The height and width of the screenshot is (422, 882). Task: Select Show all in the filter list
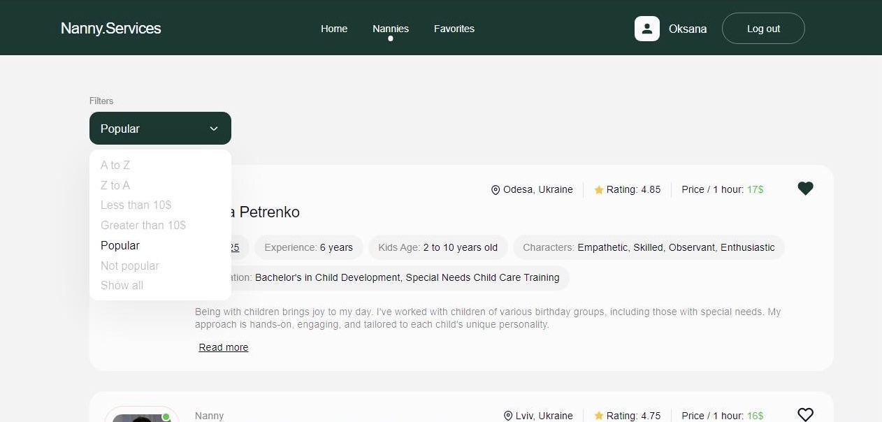point(122,285)
